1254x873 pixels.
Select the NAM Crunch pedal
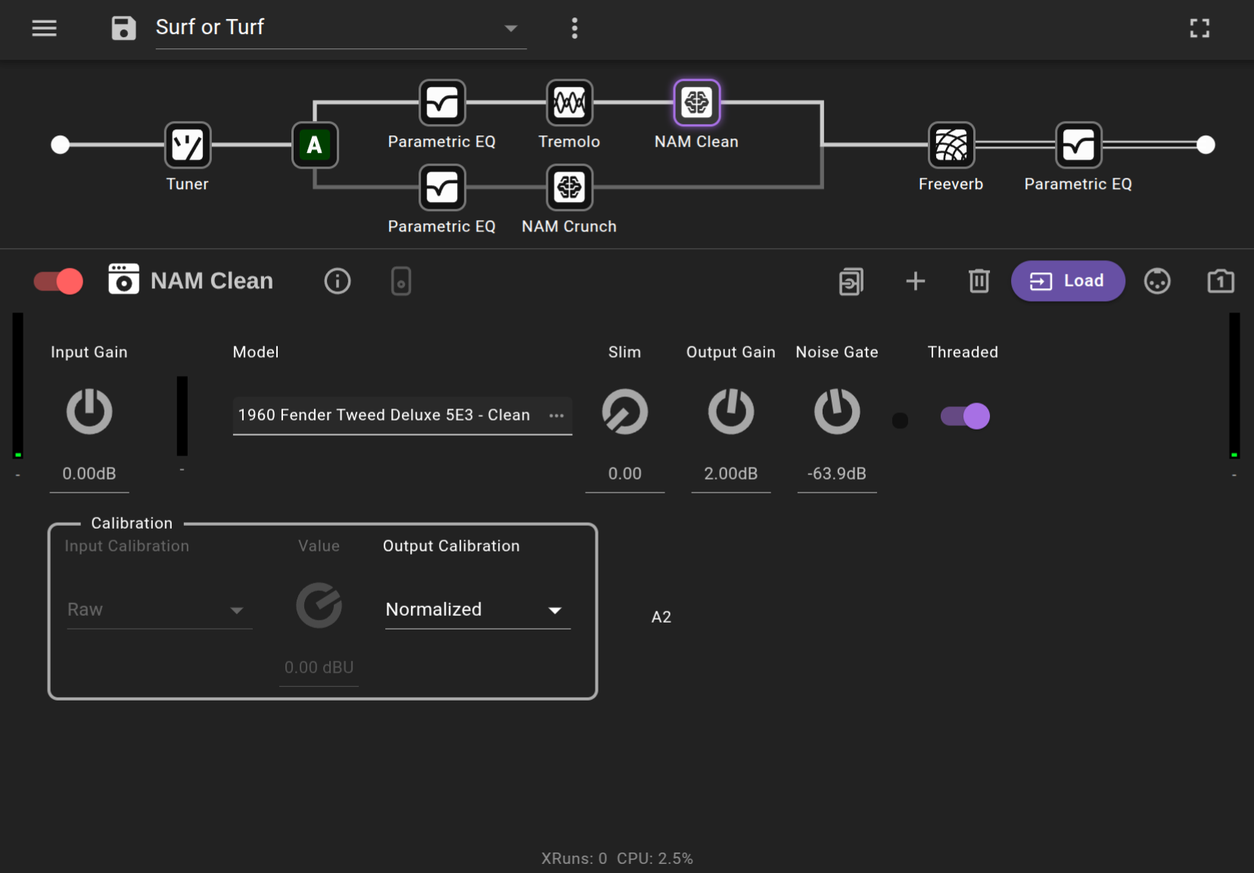point(569,187)
